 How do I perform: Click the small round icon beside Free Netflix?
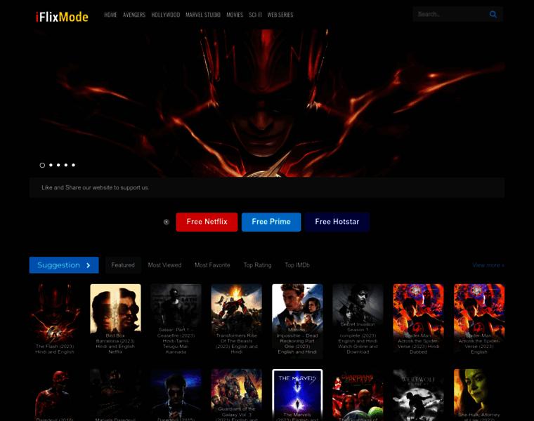(167, 222)
